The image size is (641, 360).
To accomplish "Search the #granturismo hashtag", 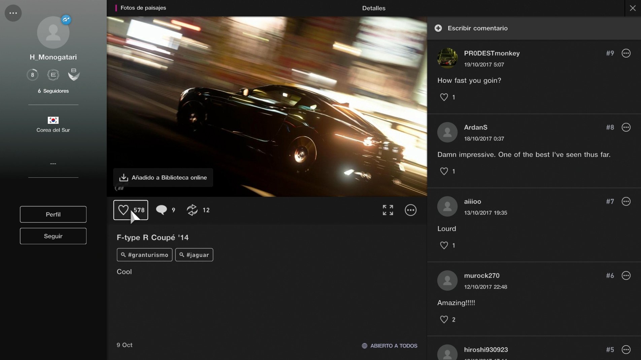I will 144,255.
